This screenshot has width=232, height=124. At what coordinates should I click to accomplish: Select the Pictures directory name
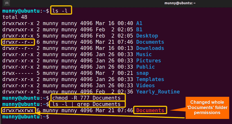point(148,61)
